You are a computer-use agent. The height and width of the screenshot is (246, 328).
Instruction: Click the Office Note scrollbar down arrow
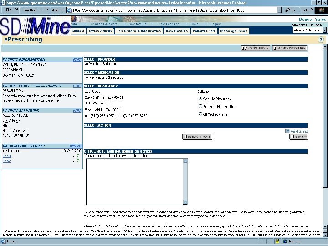(x=185, y=202)
